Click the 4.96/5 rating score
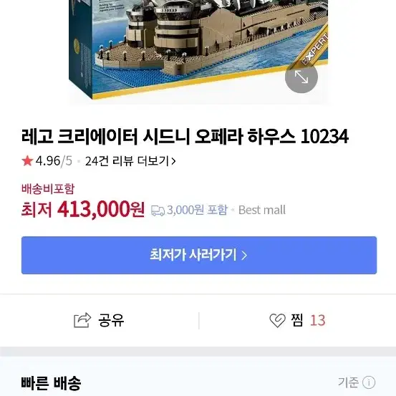This screenshot has width=396, height=396. pyautogui.click(x=54, y=161)
